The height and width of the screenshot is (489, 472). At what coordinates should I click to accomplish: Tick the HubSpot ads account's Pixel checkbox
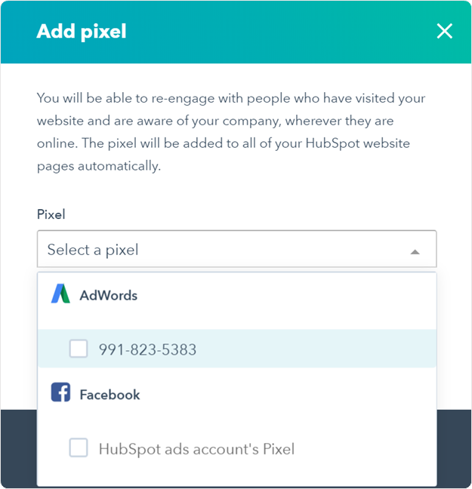click(x=79, y=448)
